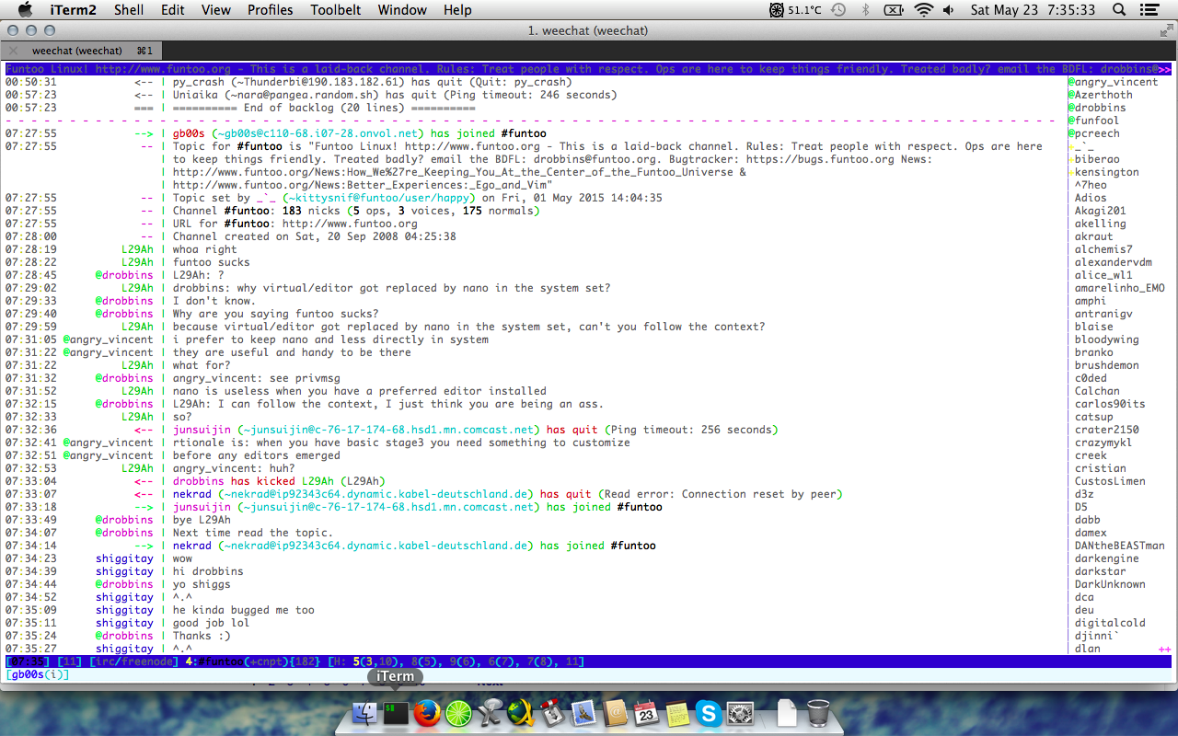Viewport: 1178px width, 736px height.
Task: Open System Preferences from dock
Action: point(740,713)
